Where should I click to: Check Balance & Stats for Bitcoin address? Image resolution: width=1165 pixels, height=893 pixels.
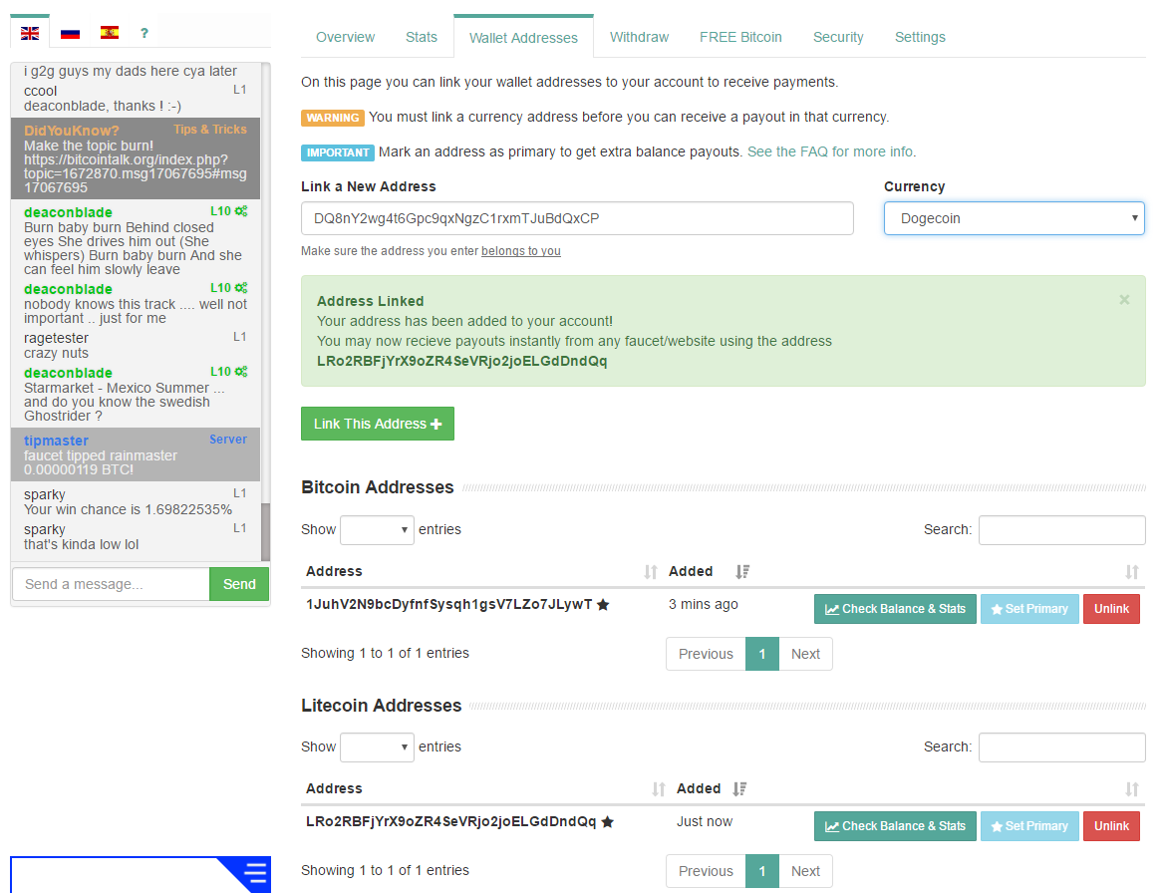(895, 609)
